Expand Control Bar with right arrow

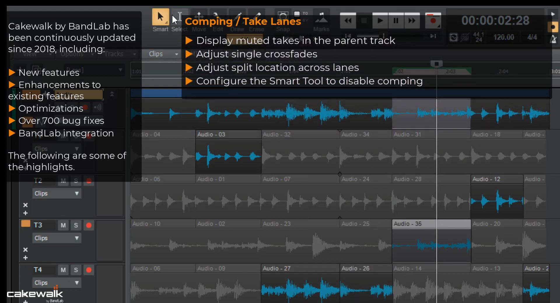point(553,14)
